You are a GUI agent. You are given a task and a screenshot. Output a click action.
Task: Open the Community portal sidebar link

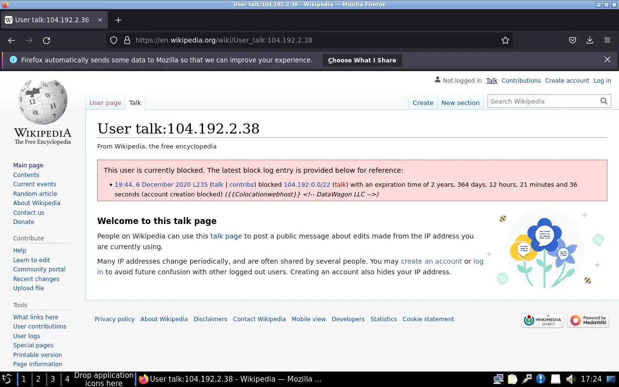tap(39, 269)
